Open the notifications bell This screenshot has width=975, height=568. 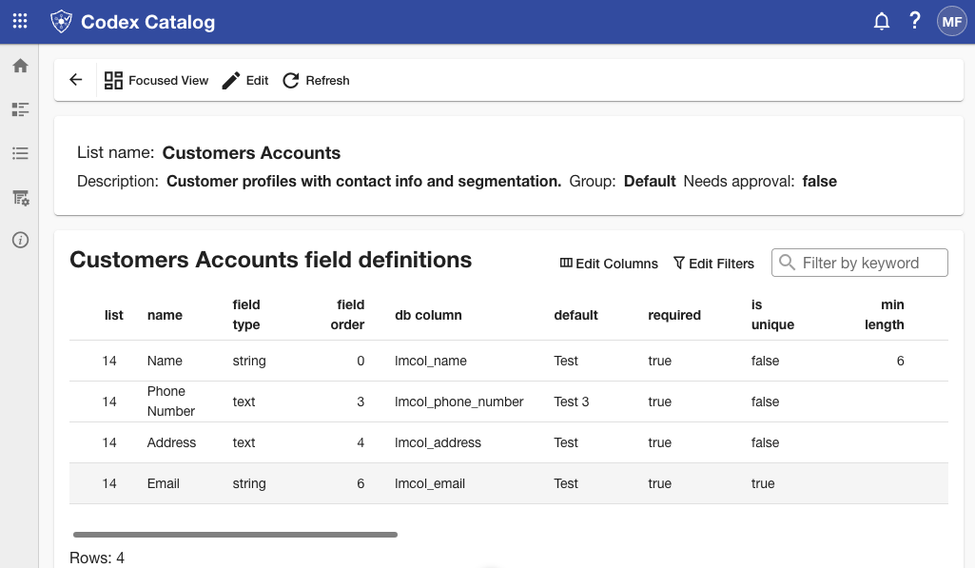(881, 22)
